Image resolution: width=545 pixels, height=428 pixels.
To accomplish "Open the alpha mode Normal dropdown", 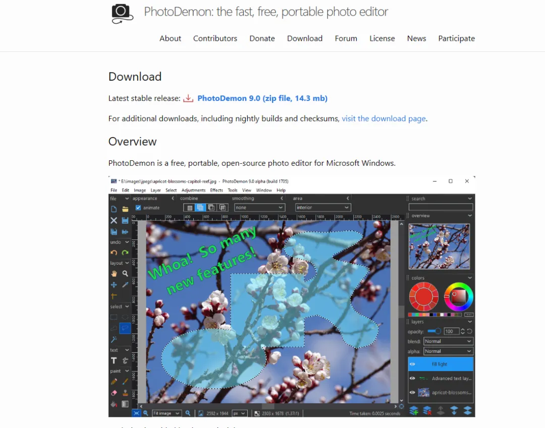I will point(449,351).
